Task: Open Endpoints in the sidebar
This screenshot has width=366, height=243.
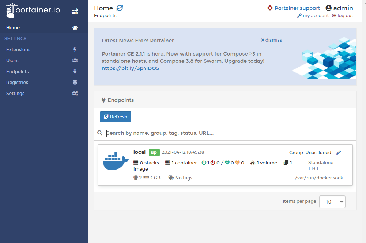Action: [x=44, y=71]
